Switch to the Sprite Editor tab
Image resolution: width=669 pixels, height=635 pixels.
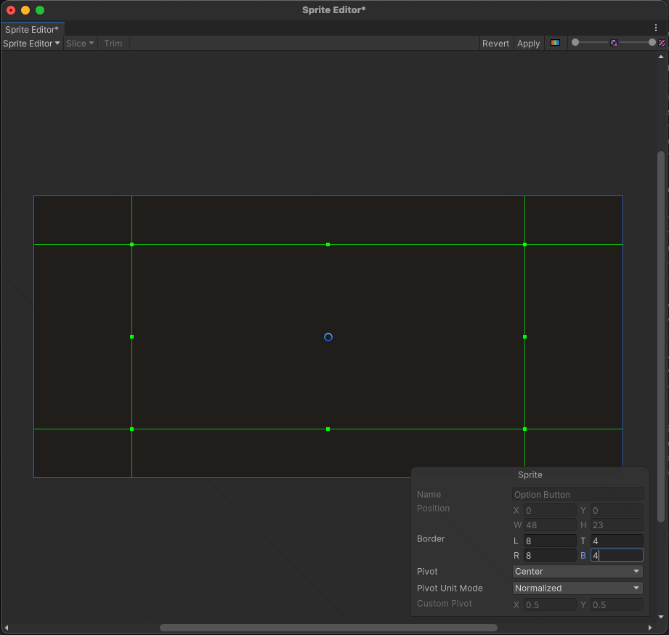coord(31,30)
